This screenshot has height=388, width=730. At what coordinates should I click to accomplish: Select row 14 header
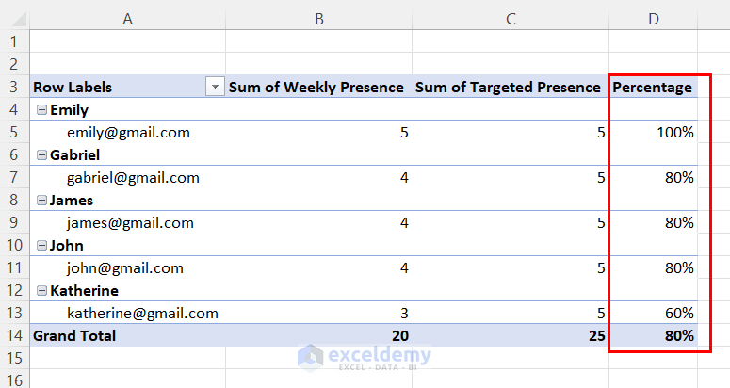tap(15, 335)
